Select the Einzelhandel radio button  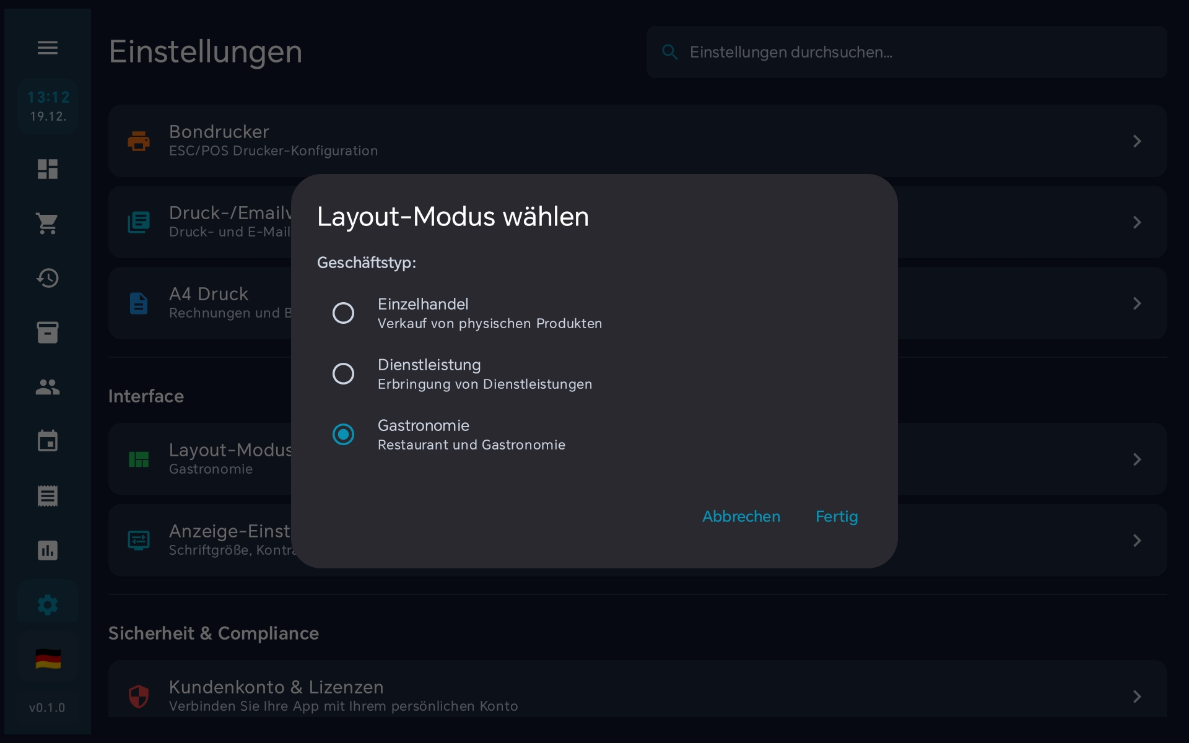[343, 313]
